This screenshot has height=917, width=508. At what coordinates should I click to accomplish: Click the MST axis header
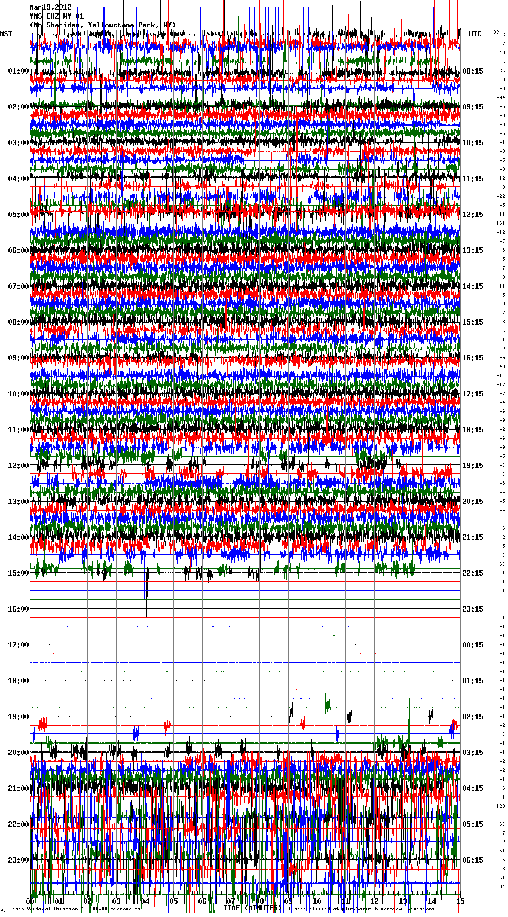(6, 34)
